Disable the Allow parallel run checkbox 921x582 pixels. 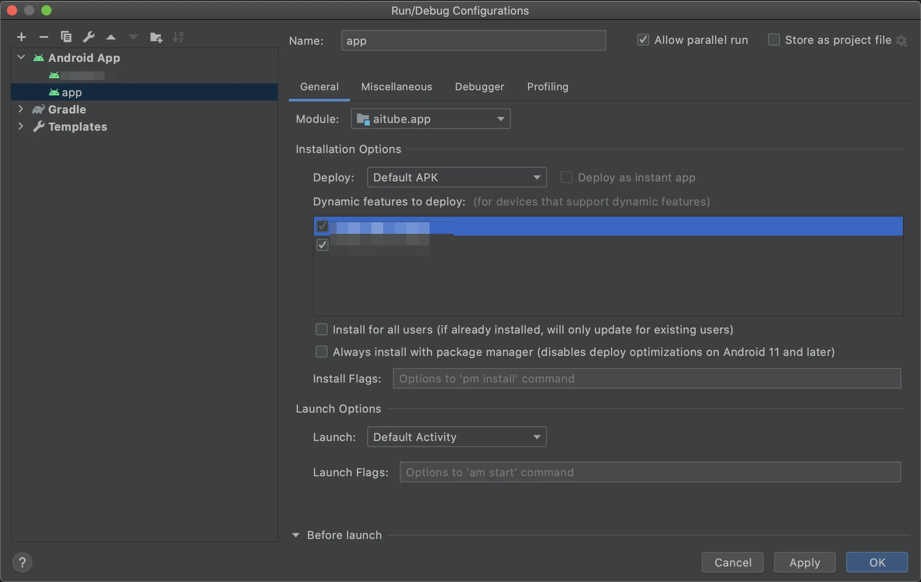643,40
